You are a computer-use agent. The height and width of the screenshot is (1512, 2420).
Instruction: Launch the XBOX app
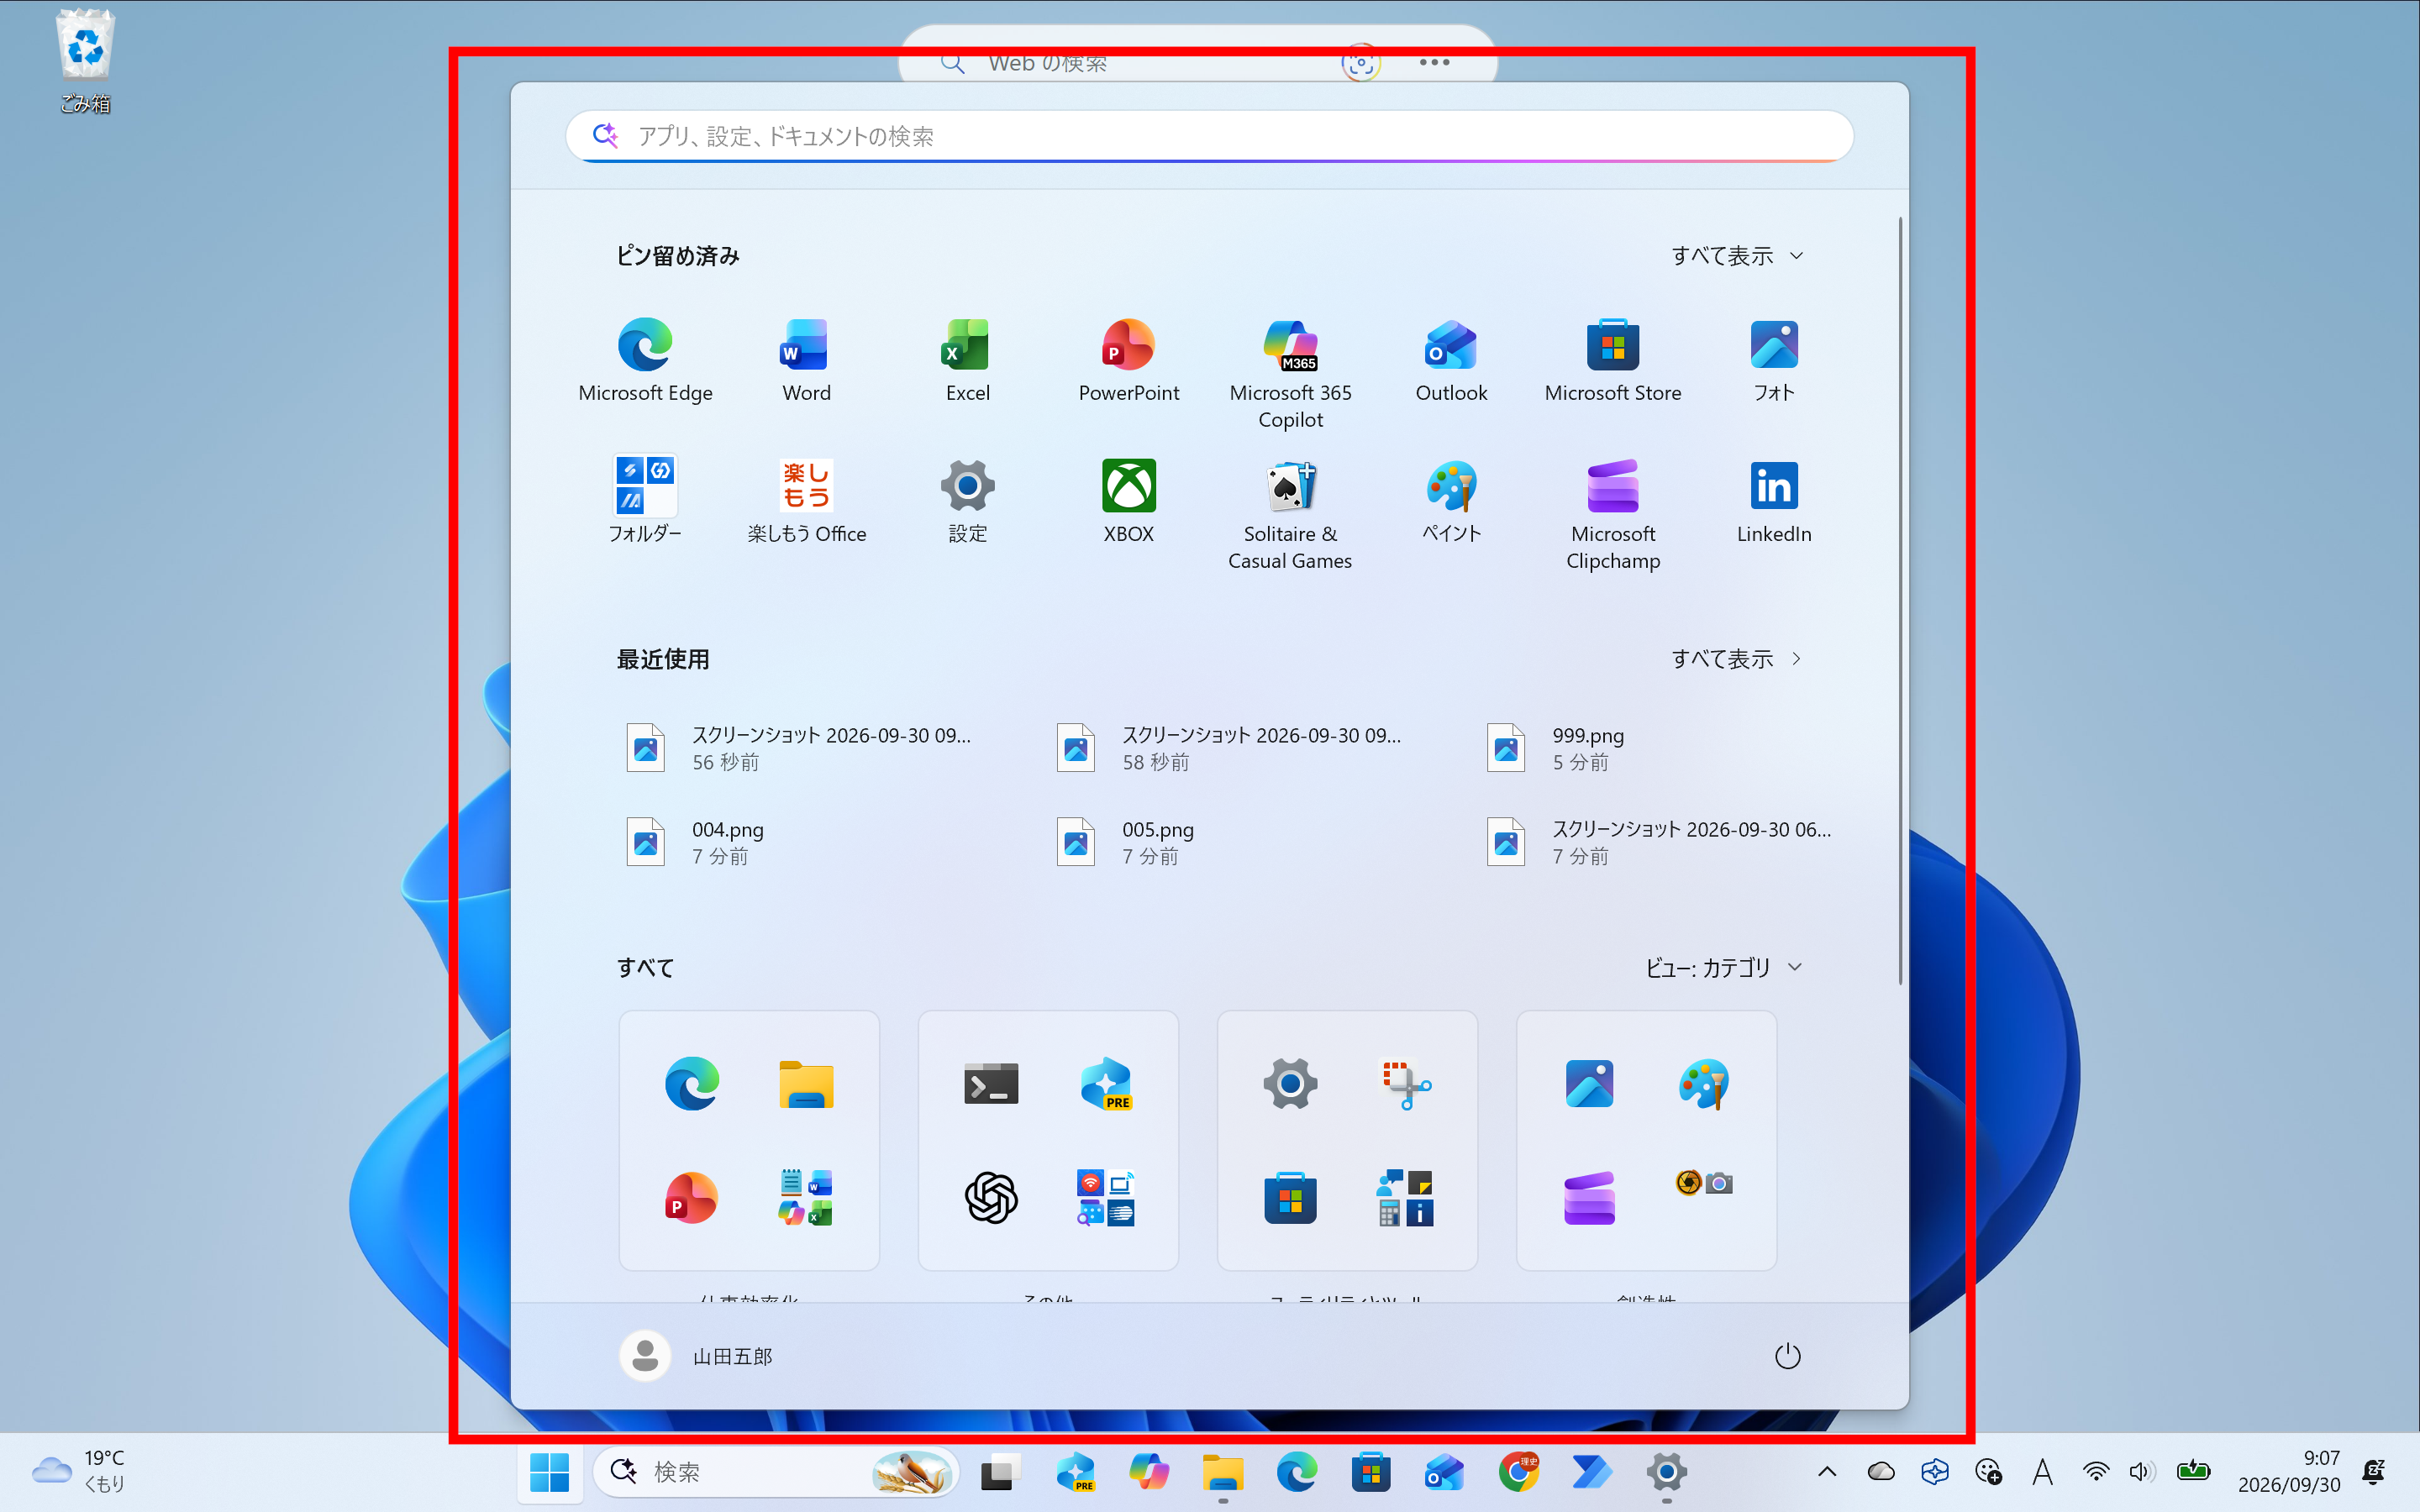(x=1128, y=500)
